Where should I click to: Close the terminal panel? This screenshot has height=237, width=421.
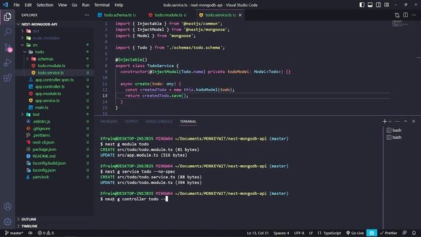click(414, 121)
